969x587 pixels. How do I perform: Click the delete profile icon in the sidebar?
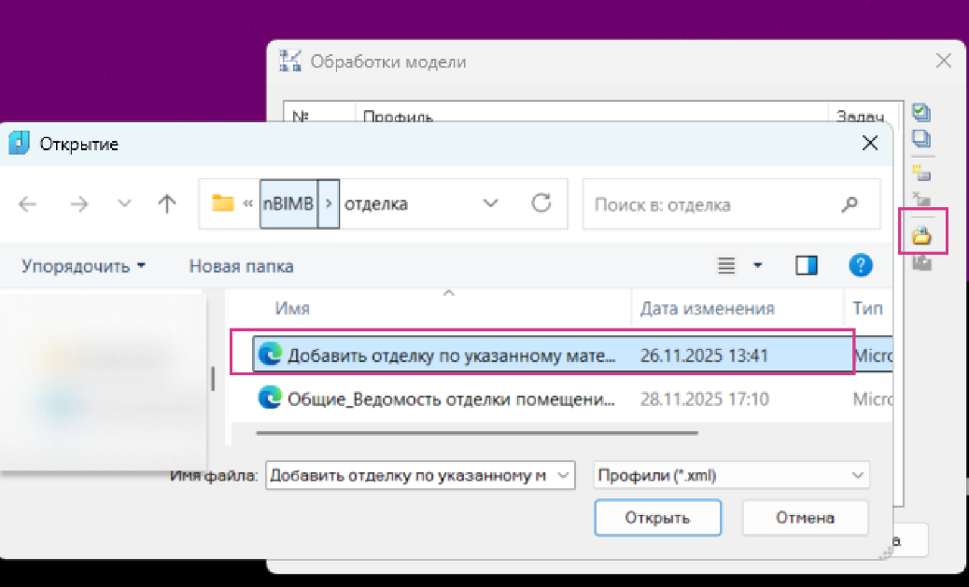coord(921,198)
